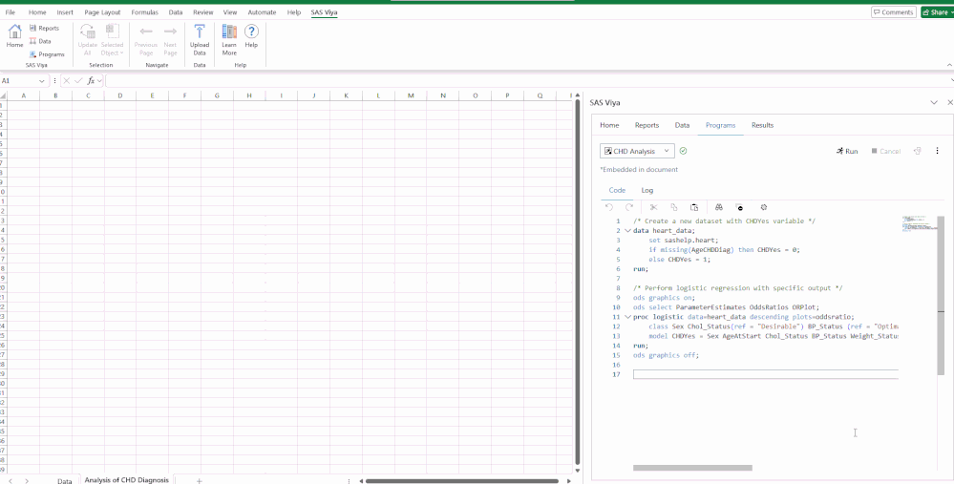Open the three-dot more options menu
This screenshot has height=484, width=954.
(937, 151)
